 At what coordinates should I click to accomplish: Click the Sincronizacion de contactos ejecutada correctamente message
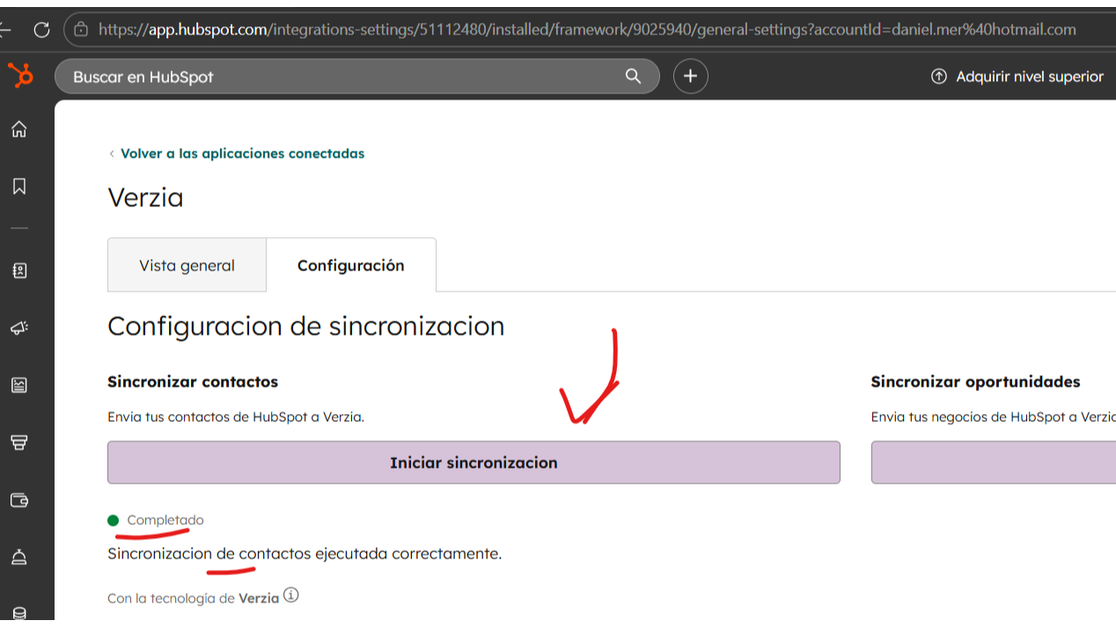click(305, 554)
